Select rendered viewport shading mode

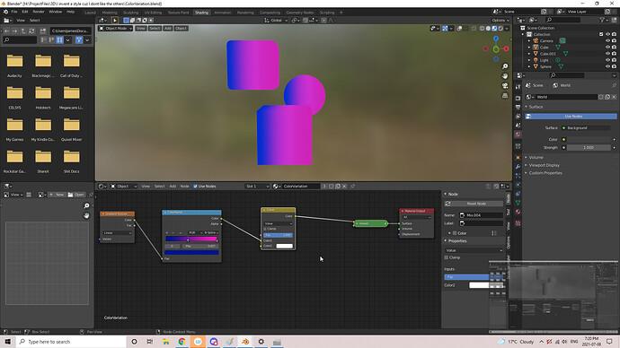point(500,29)
